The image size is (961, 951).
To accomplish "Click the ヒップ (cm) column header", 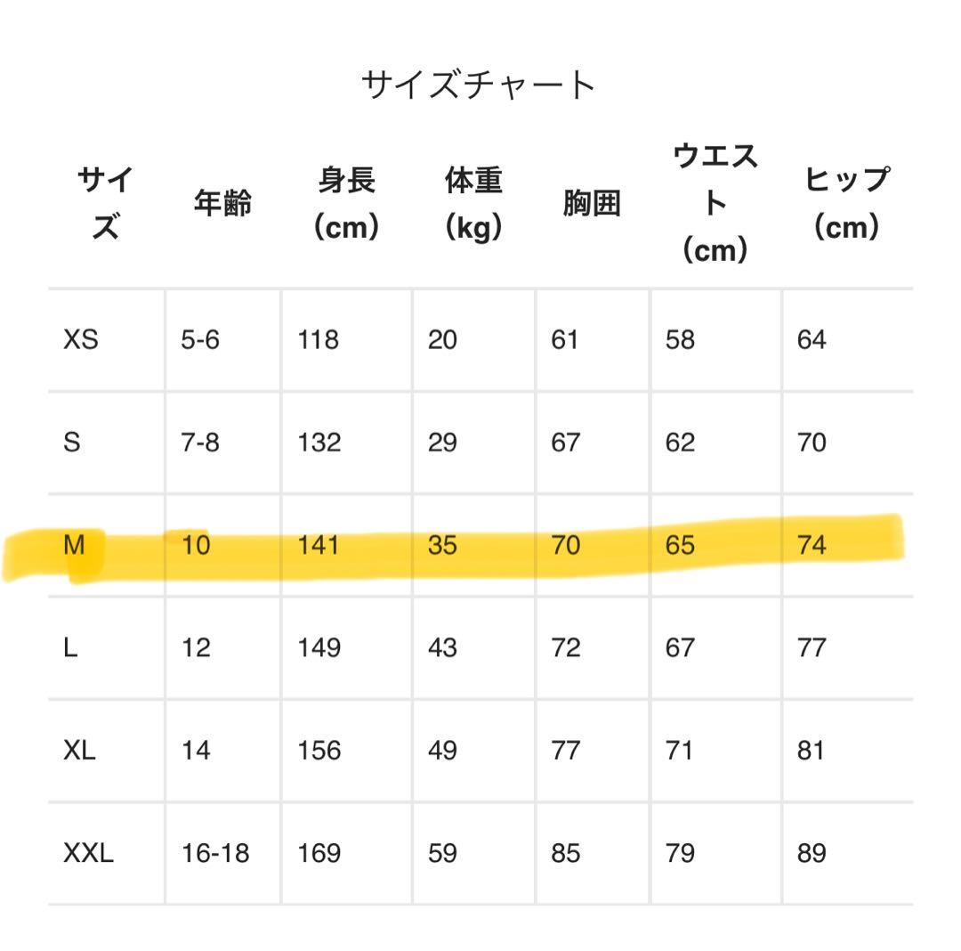I will [x=846, y=204].
